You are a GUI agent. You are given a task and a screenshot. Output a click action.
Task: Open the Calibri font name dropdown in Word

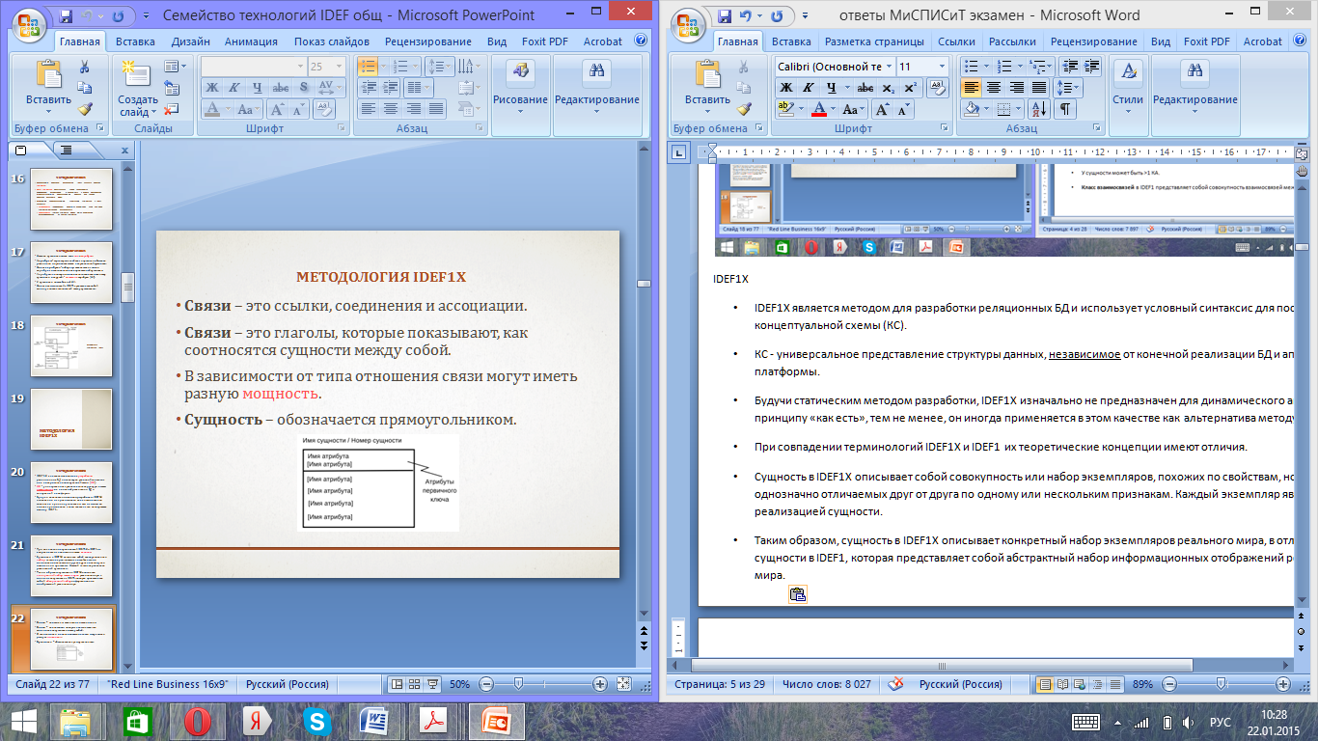[887, 67]
